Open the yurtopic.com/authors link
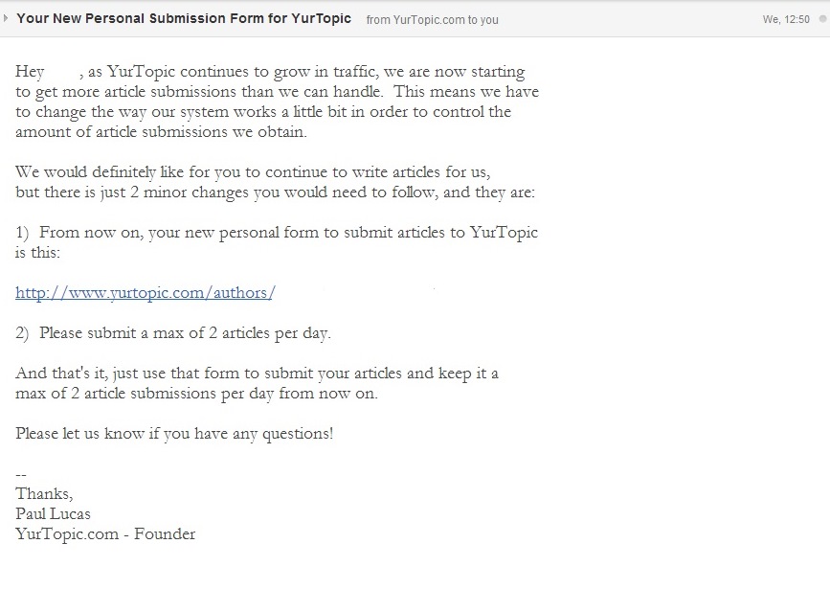 [x=146, y=293]
